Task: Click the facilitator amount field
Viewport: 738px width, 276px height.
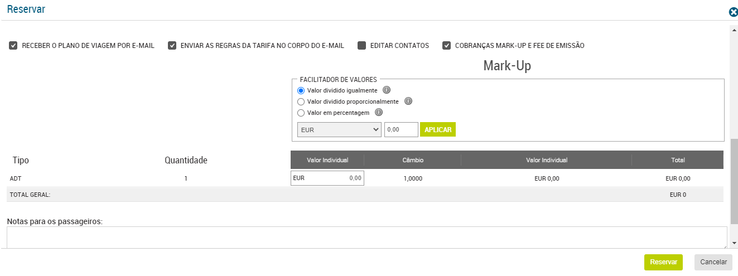Action: (x=401, y=129)
